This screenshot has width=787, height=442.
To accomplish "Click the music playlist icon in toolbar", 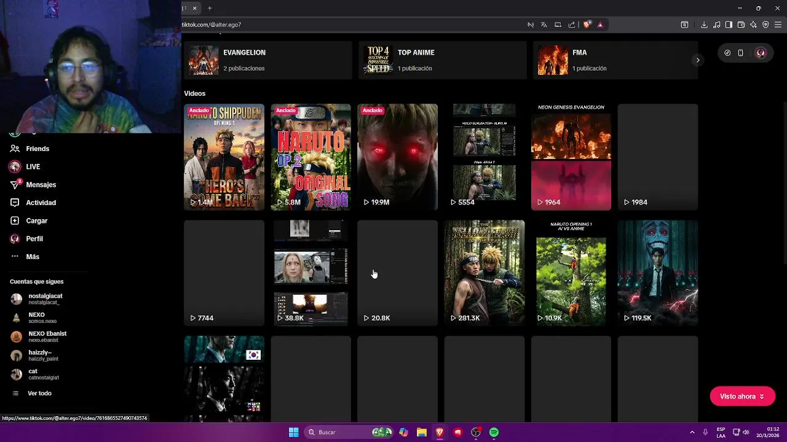I will [716, 25].
